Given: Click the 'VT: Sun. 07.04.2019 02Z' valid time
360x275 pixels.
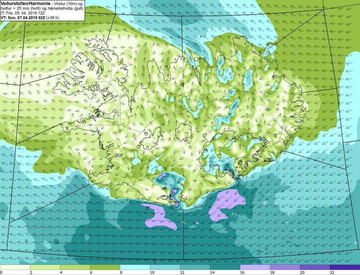Looking at the screenshot, I should (x=23, y=18).
